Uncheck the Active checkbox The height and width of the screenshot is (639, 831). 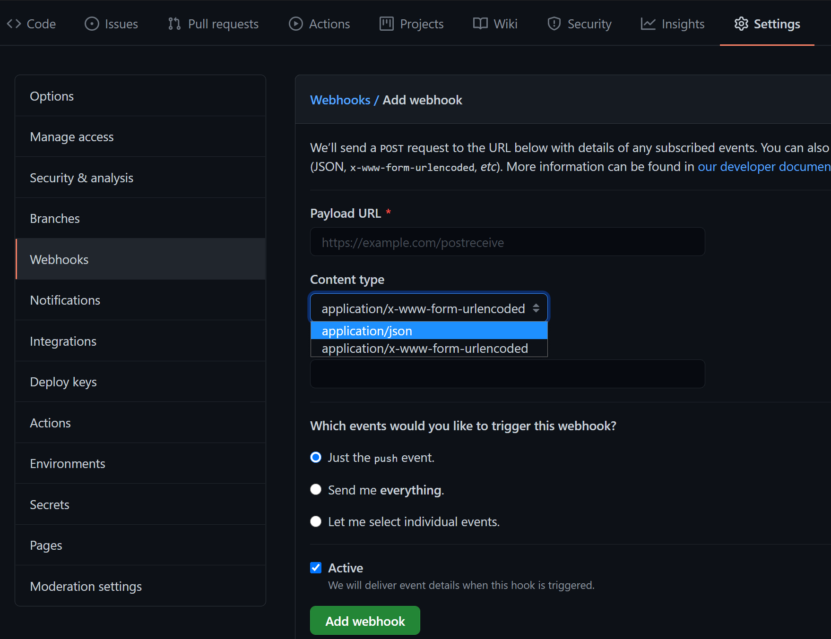tap(316, 568)
